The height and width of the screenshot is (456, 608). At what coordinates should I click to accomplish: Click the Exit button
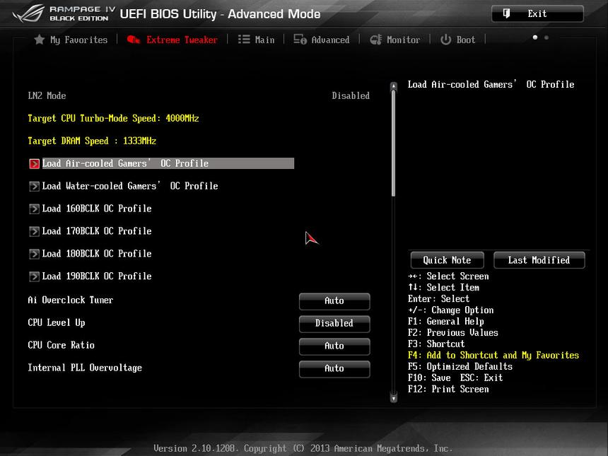click(537, 13)
